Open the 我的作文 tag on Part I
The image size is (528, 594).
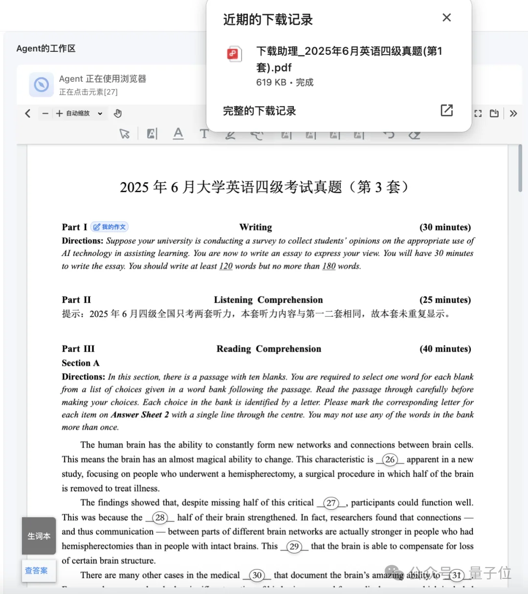(109, 227)
